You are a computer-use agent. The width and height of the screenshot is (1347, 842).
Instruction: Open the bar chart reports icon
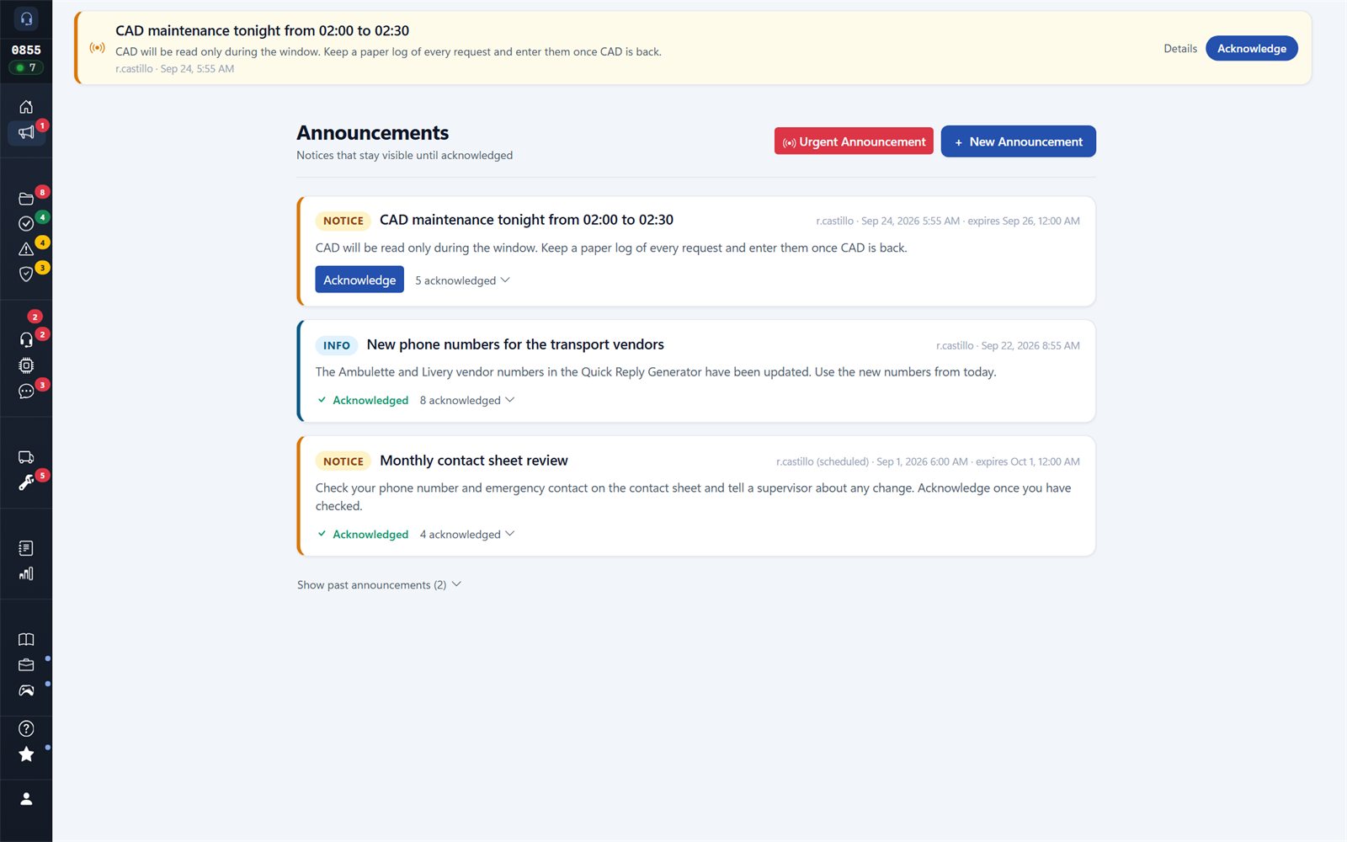point(26,573)
